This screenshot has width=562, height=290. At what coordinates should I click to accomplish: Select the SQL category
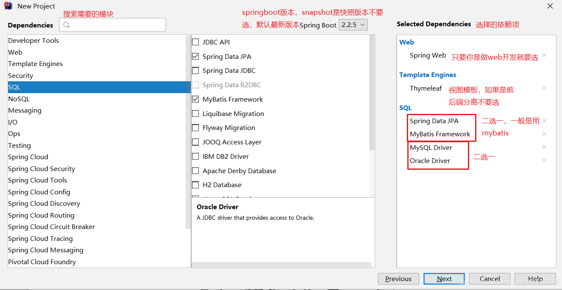pyautogui.click(x=99, y=87)
